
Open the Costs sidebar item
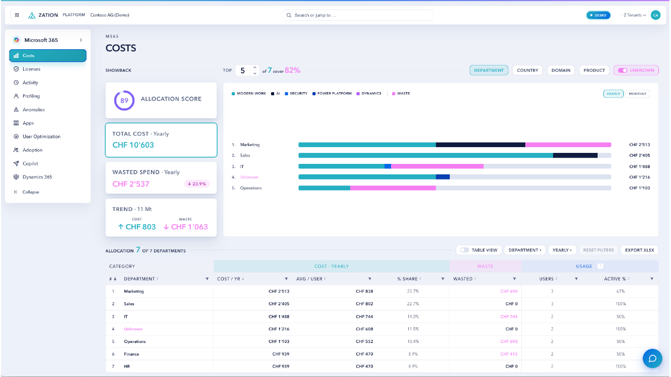[x=48, y=56]
